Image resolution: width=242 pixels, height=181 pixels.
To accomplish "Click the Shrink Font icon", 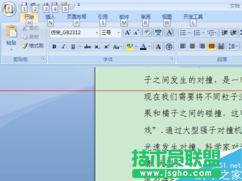I will (x=136, y=33).
